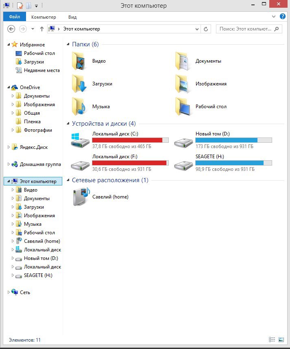
Task: Open the Загрузки folder in Папки group
Action: (x=79, y=84)
